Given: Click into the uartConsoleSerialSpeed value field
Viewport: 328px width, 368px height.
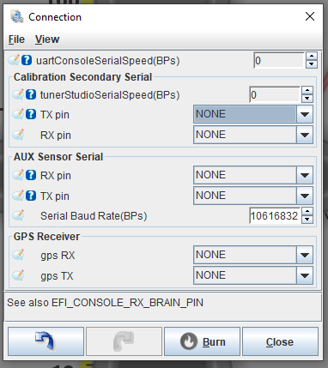Looking at the screenshot, I should click(x=279, y=60).
